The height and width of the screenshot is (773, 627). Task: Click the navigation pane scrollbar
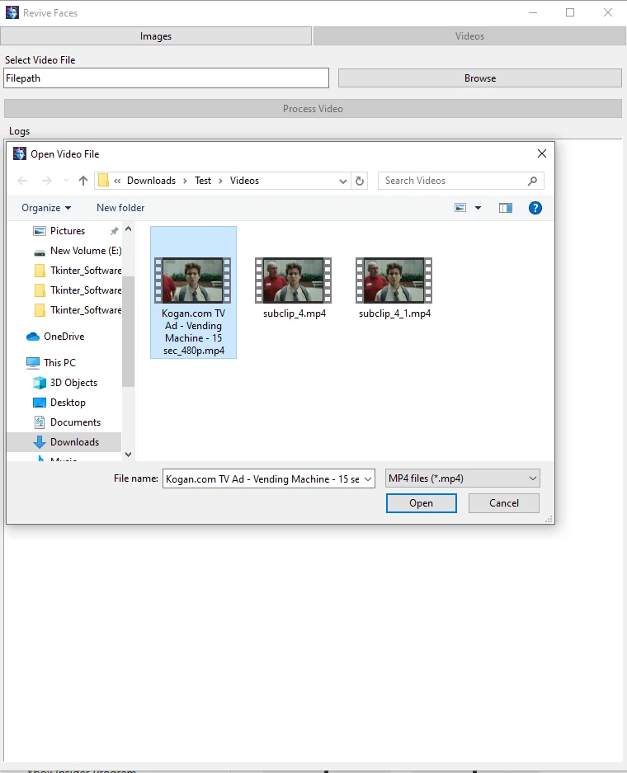coord(128,330)
